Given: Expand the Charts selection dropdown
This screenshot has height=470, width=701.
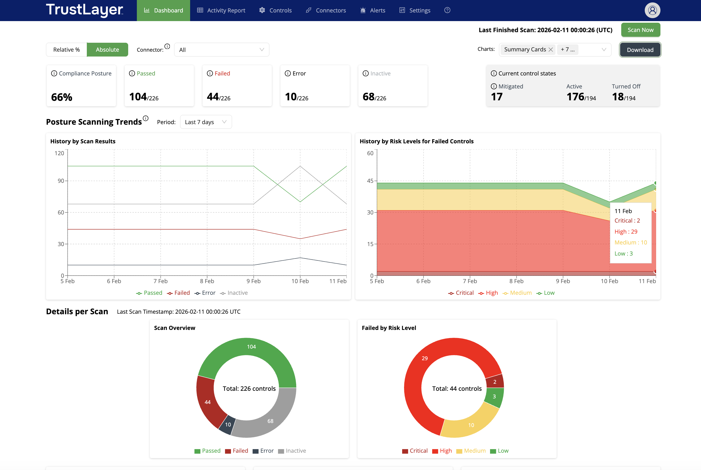Looking at the screenshot, I should tap(604, 49).
